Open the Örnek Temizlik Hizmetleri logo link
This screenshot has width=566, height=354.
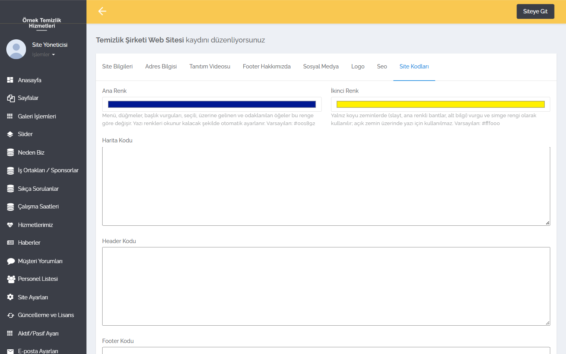[42, 23]
